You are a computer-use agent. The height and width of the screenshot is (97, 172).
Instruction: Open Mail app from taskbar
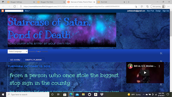point(77,95)
